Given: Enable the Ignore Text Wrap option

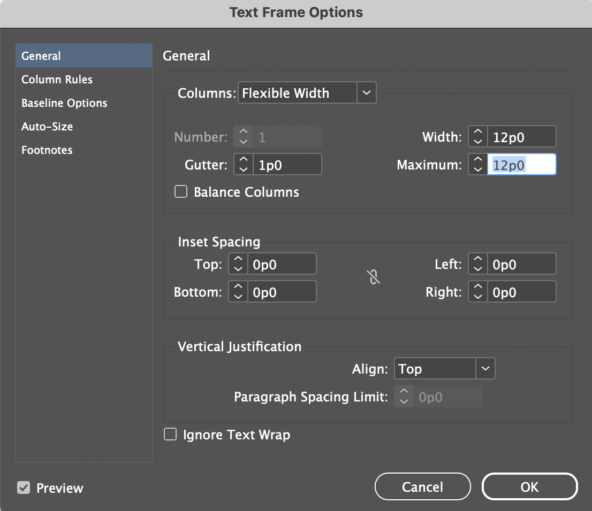Looking at the screenshot, I should click(170, 434).
